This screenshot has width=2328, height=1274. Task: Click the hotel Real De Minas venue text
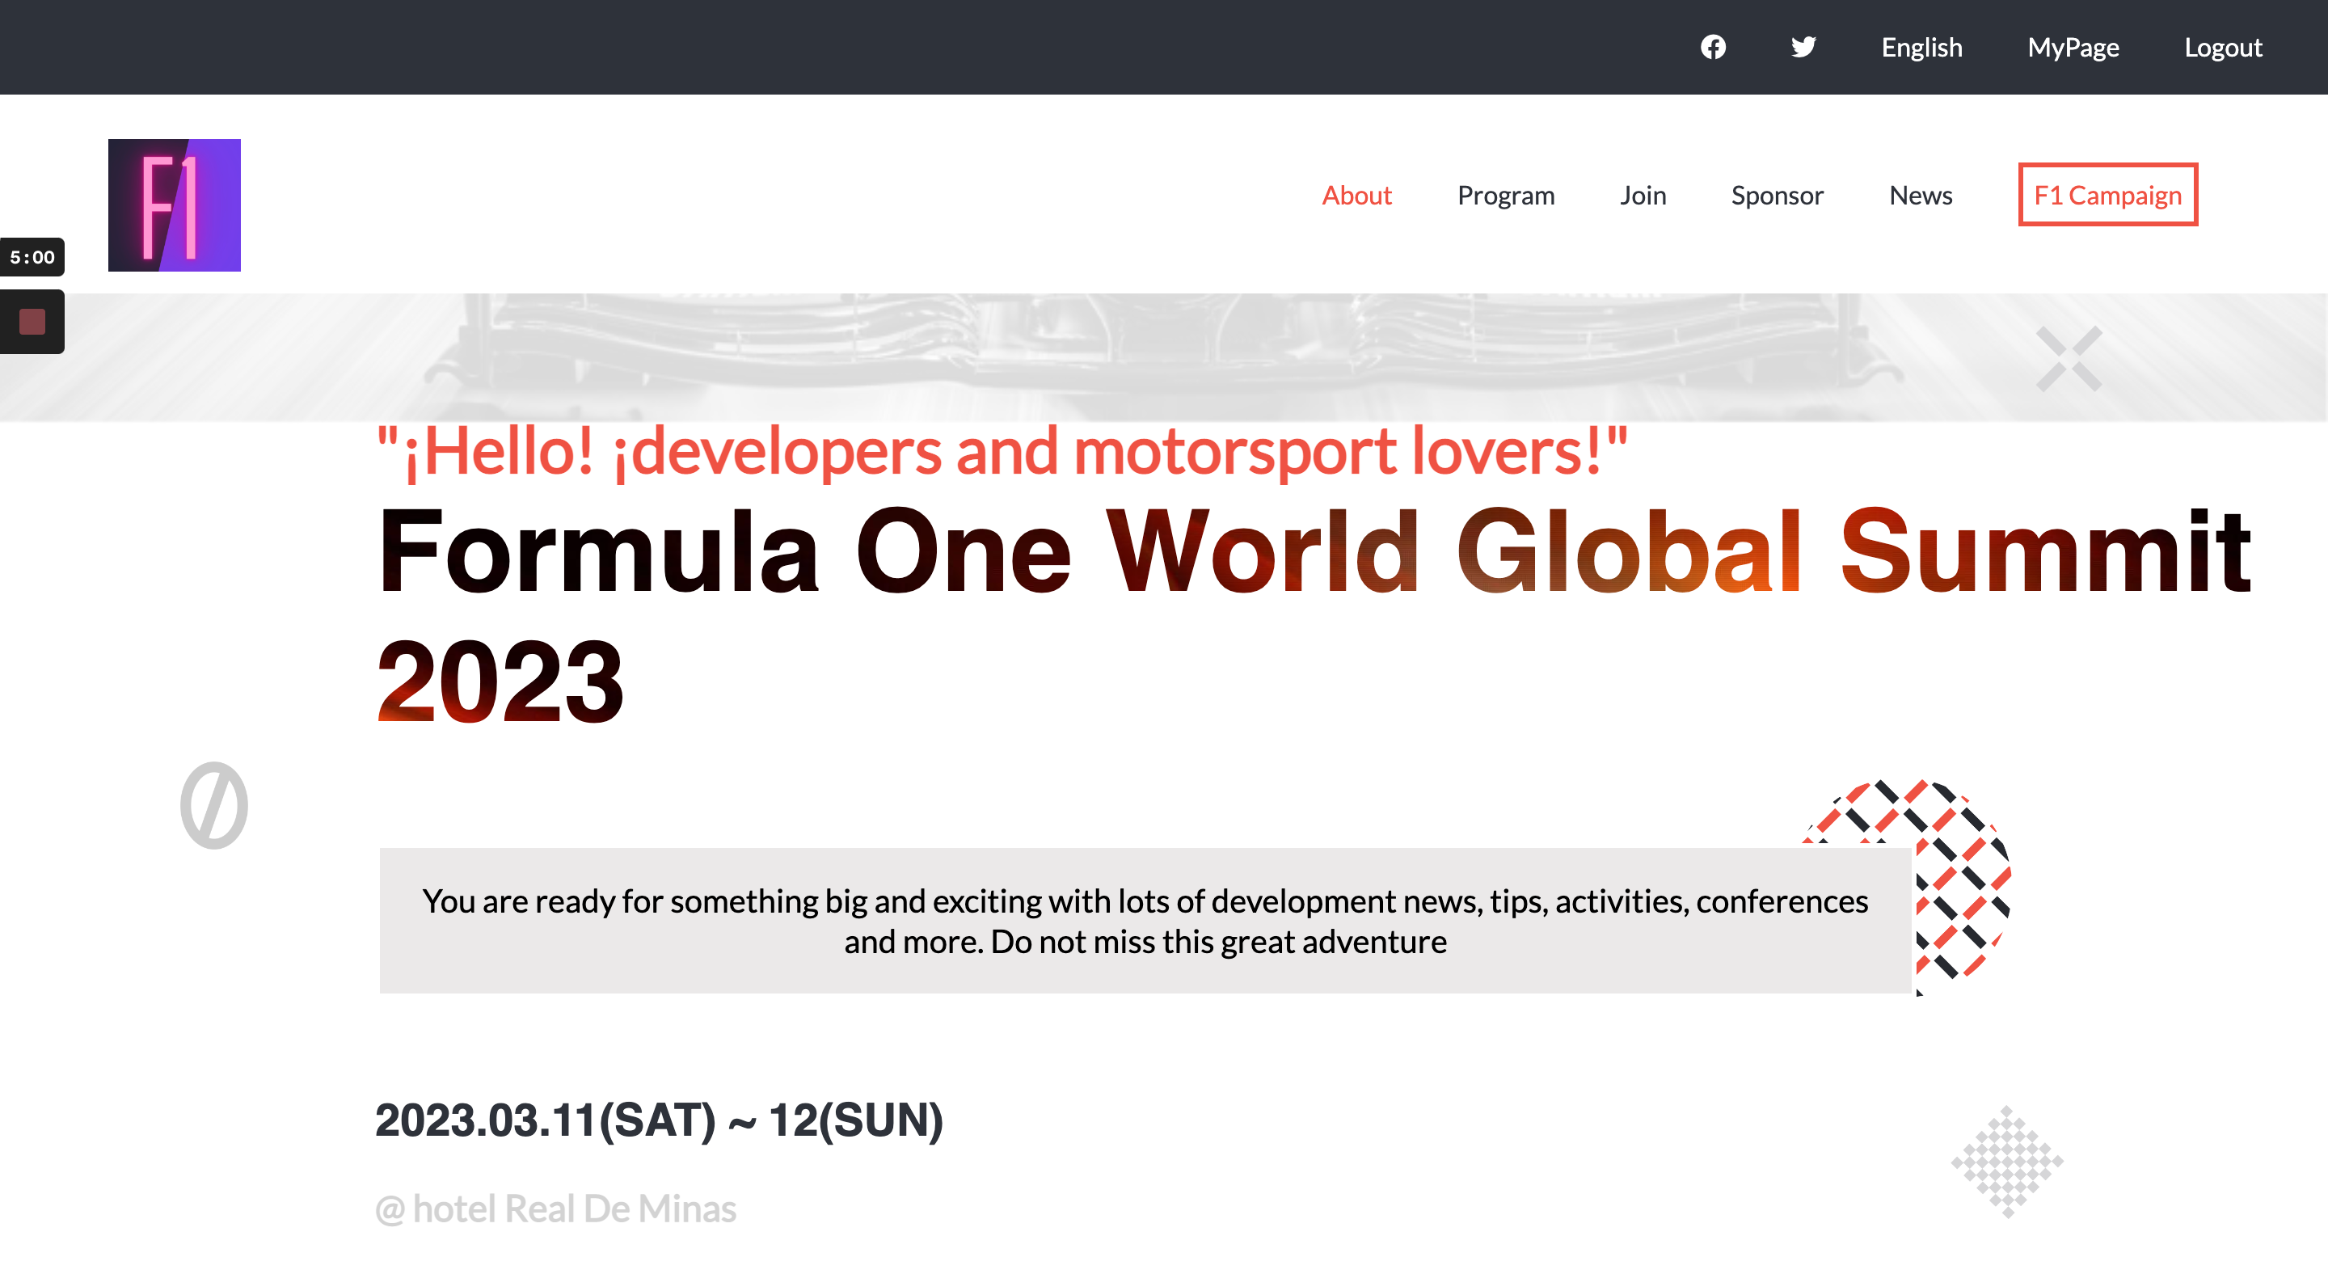556,1209
